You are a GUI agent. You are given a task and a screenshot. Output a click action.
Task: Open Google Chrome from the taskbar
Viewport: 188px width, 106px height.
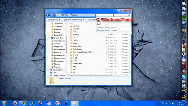coord(23,103)
